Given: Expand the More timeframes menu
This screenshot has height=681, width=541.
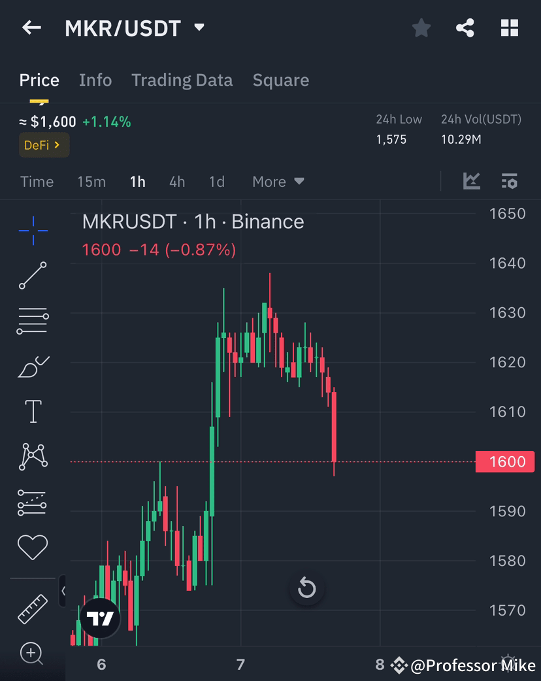Looking at the screenshot, I should coord(278,182).
